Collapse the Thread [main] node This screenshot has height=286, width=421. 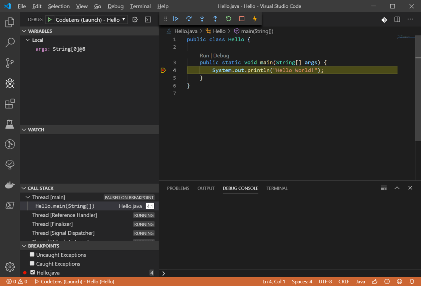(x=28, y=197)
